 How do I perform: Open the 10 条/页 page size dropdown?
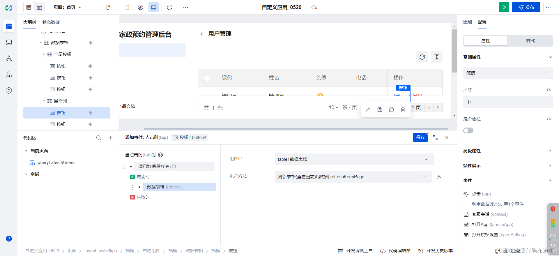pyautogui.click(x=334, y=107)
